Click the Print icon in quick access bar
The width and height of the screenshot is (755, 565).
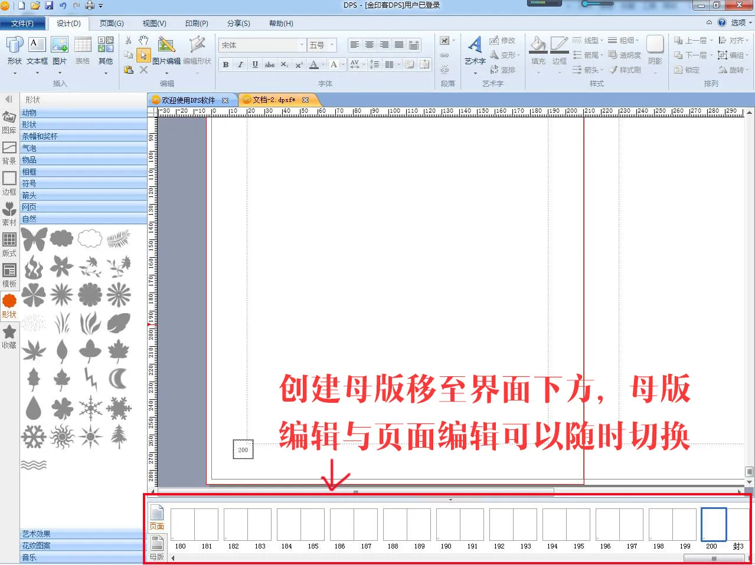(x=90, y=6)
